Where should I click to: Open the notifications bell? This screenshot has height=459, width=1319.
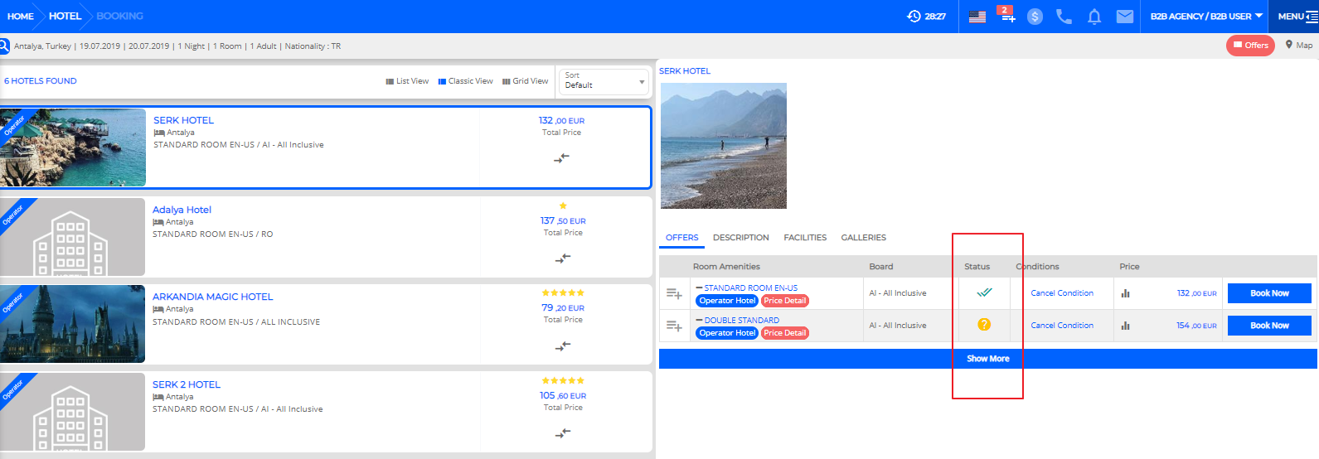[1094, 17]
